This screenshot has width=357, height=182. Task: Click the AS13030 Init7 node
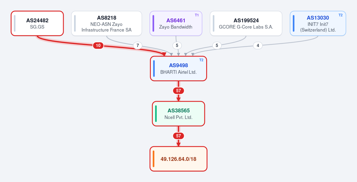coord(318,23)
